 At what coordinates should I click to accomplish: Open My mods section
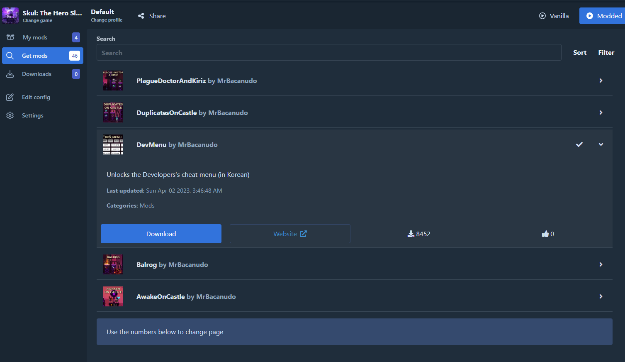[43, 37]
